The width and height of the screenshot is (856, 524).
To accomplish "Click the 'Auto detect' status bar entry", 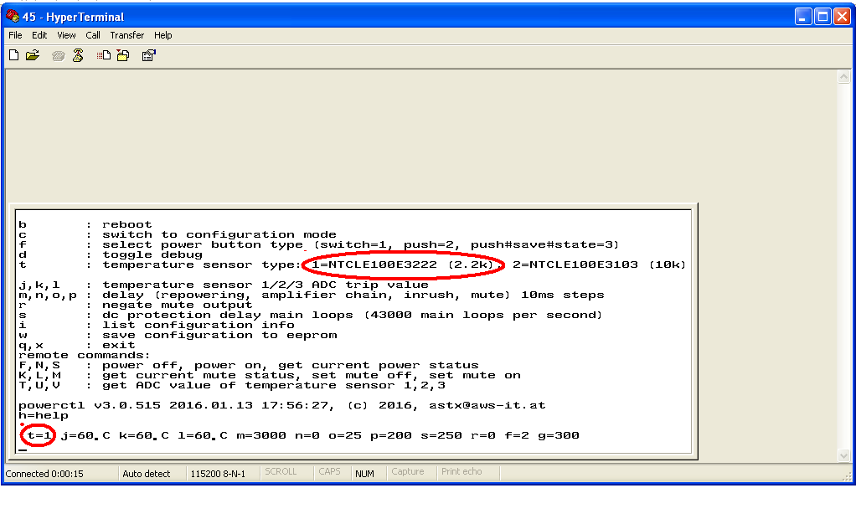I will [147, 474].
